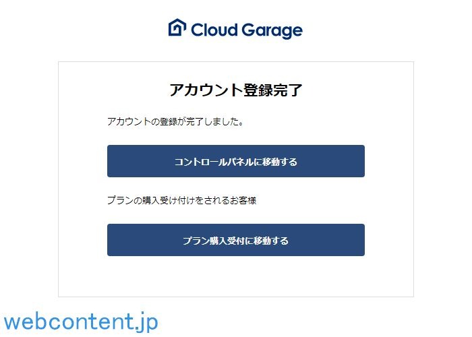
Task: Click the "Cloud Garage" logo text
Action: (246, 30)
